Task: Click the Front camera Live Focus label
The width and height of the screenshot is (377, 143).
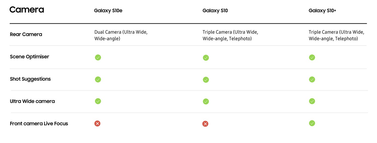Action: tap(39, 124)
